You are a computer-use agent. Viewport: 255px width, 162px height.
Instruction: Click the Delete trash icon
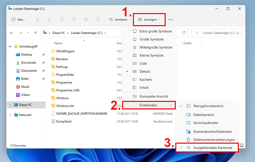click(98, 19)
